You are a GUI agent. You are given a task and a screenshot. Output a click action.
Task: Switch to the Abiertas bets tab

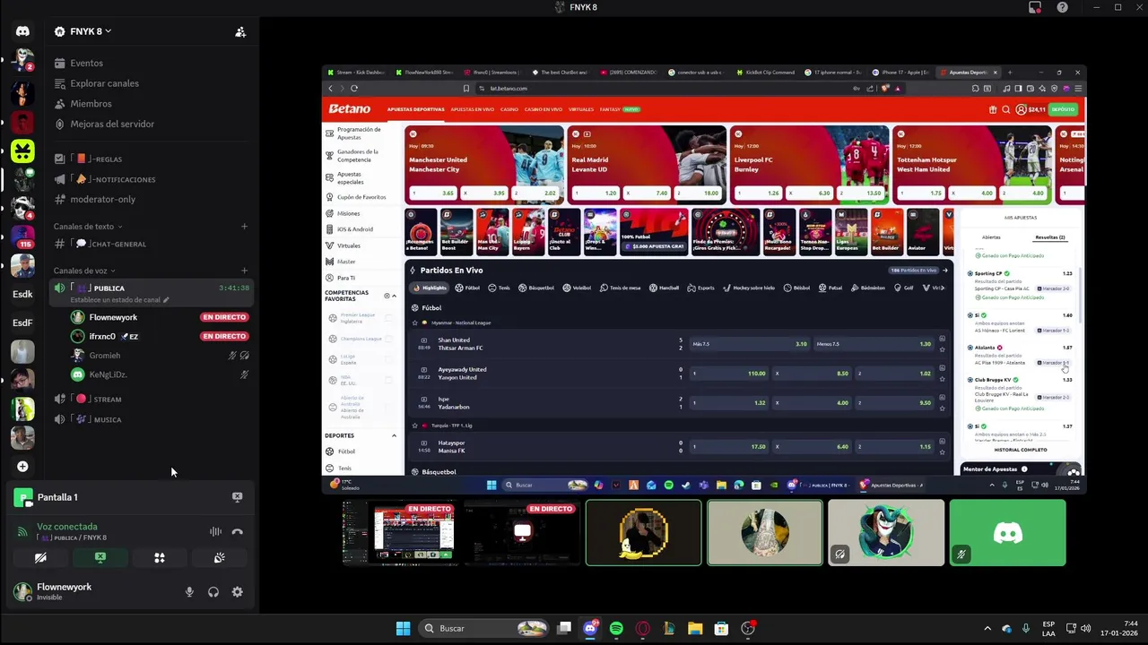(991, 237)
